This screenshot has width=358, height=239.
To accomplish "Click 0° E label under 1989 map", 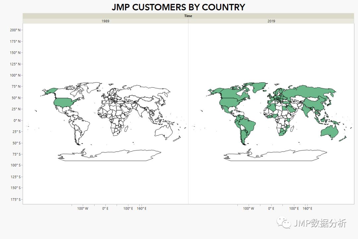I will (105, 209).
